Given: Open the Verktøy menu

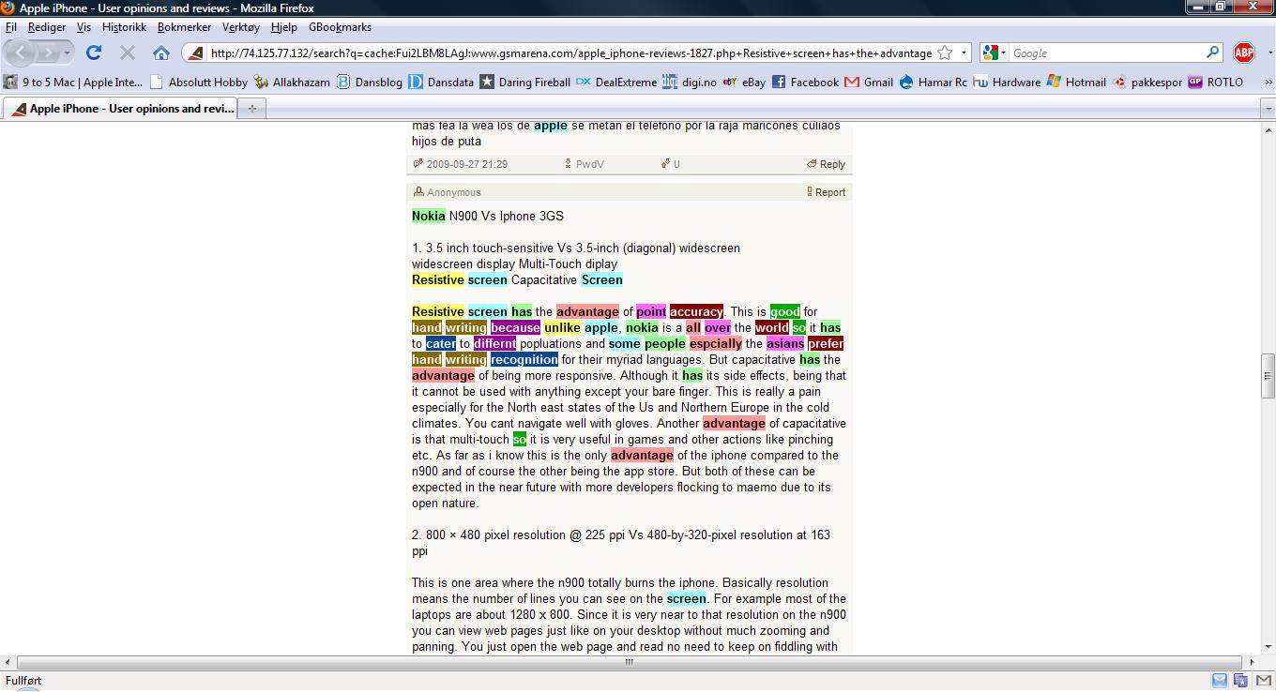Looking at the screenshot, I should (x=242, y=27).
